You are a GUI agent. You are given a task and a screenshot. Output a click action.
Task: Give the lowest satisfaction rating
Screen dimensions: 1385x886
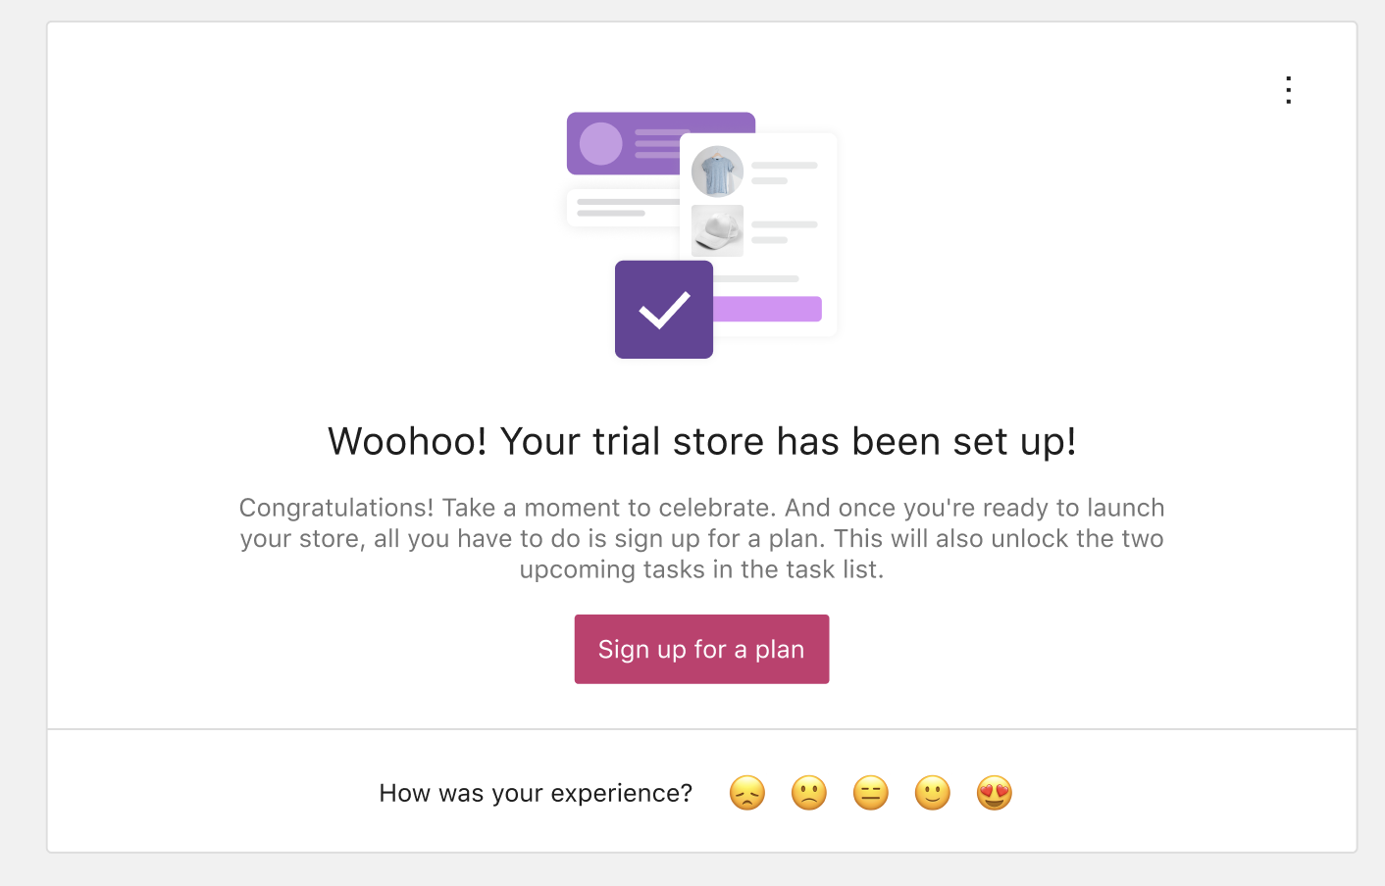click(x=746, y=793)
